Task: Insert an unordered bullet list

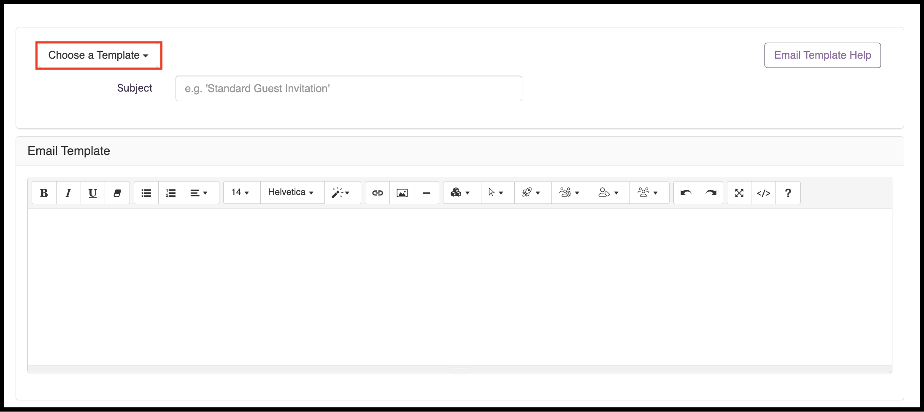Action: 146,193
